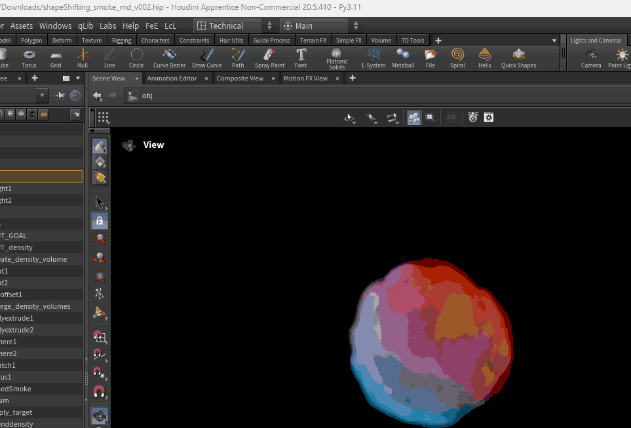Choose the Curve Bezier tool
Screen dimensions: 631x428
169,58
